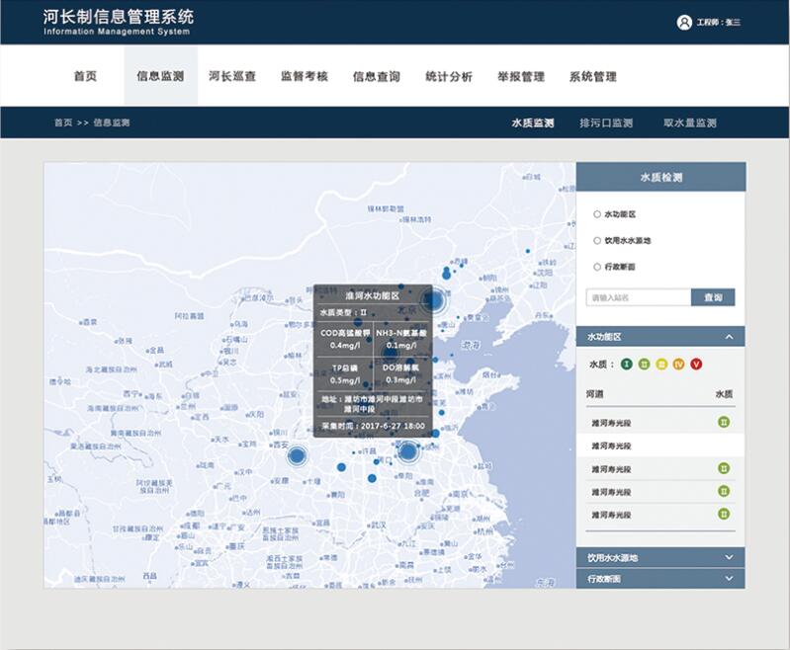Switch to the 排污口监测 tab
790x650 pixels.
(606, 123)
